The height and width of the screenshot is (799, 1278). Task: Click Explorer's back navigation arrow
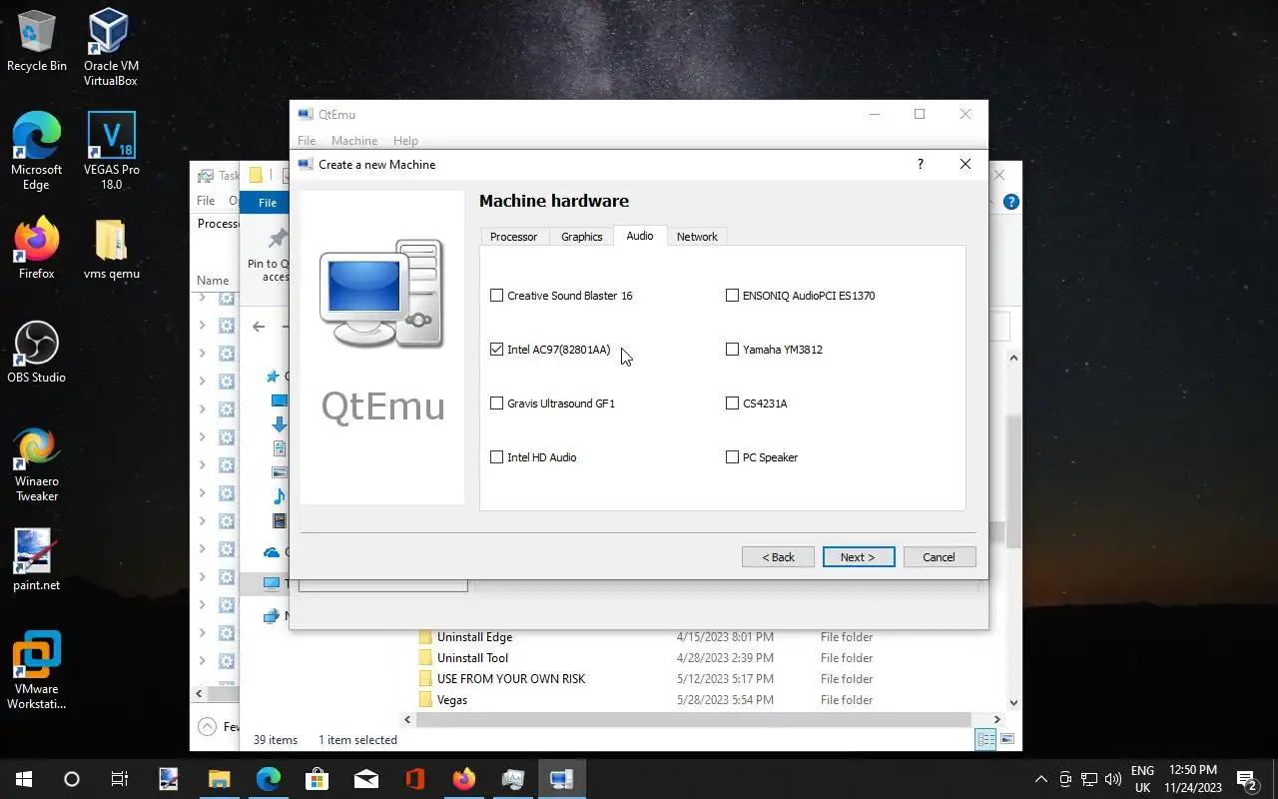click(259, 326)
